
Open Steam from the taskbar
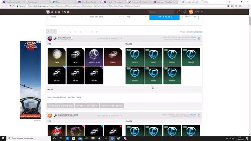[x=99, y=138]
